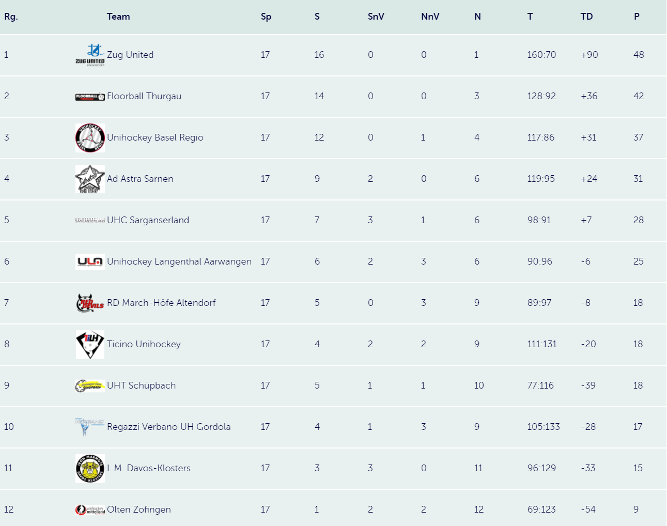Open the Floorball Thurgau team link
The width and height of the screenshot is (667, 526).
coord(144,96)
